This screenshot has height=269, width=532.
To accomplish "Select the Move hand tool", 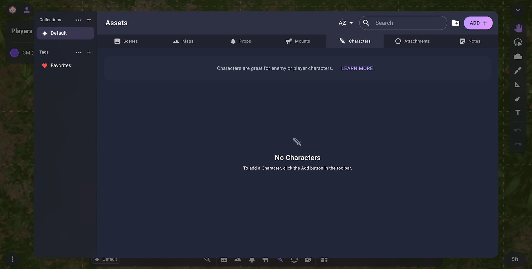I will (518, 28).
